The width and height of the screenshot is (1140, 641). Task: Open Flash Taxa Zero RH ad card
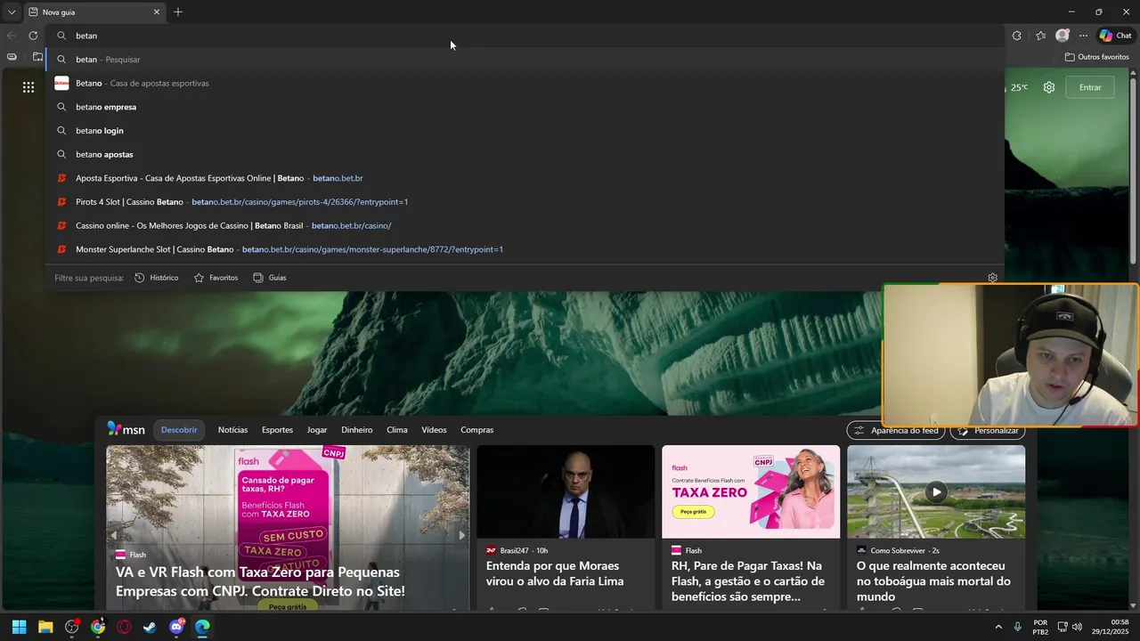point(751,528)
